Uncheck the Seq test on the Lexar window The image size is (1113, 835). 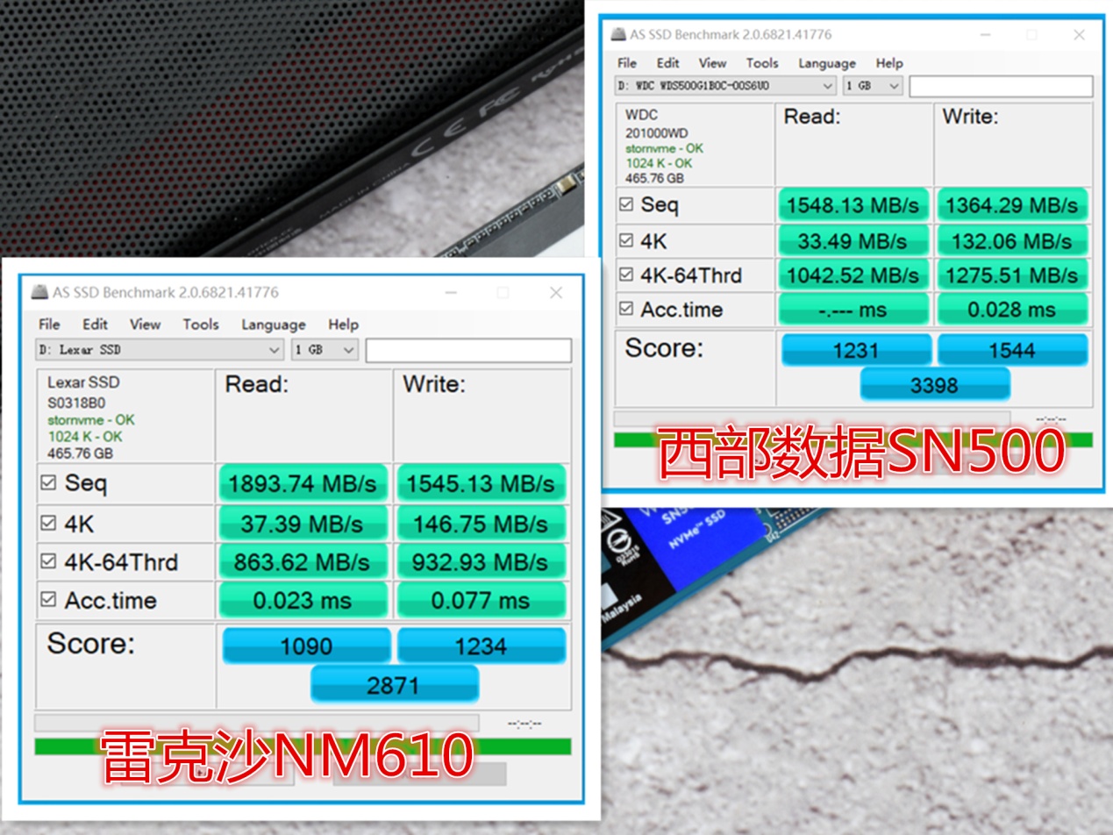coord(49,483)
